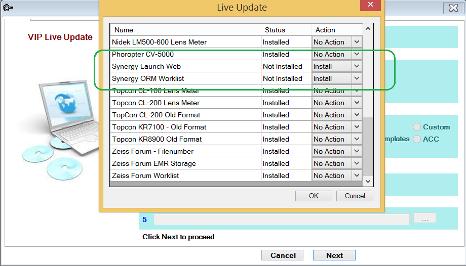Click the text field in step 5
This screenshot has height=266, width=466.
[x=282, y=219]
